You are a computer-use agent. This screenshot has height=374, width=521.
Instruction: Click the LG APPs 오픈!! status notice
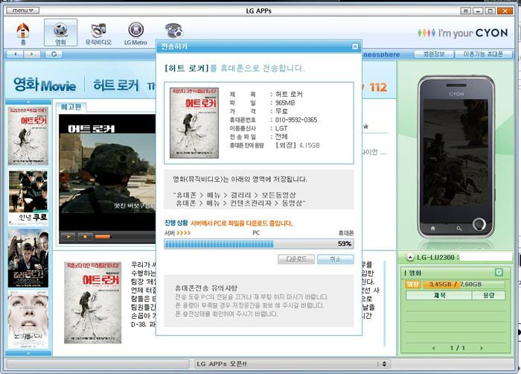click(x=221, y=364)
